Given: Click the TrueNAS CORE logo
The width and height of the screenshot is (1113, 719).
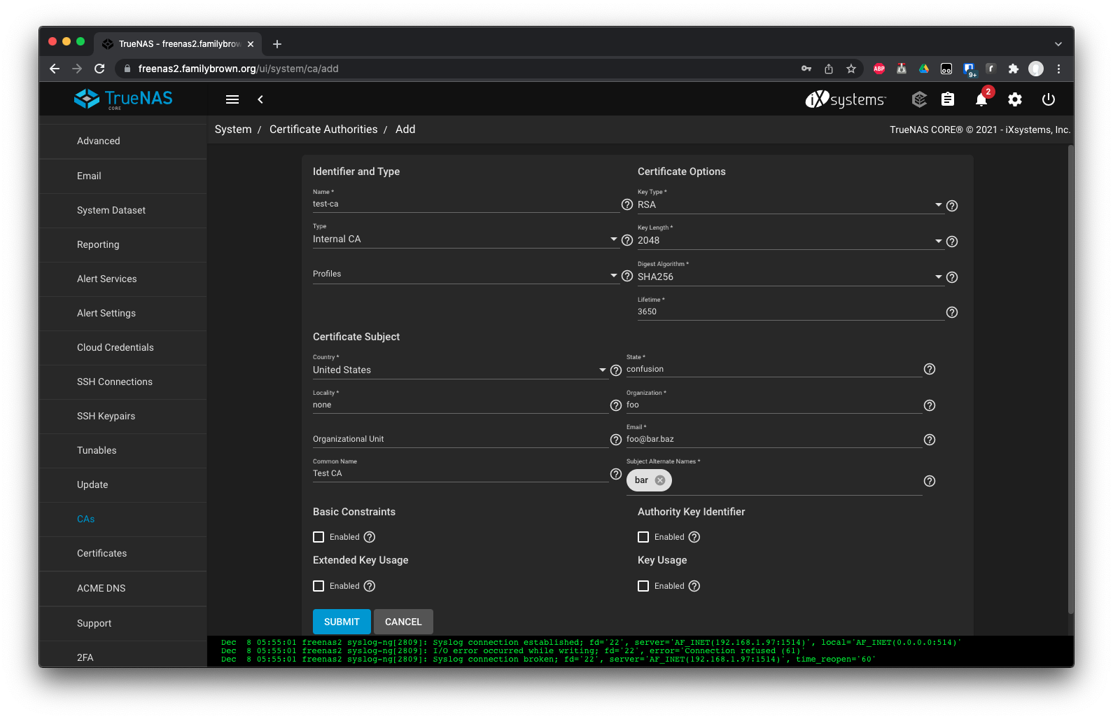Looking at the screenshot, I should pos(124,99).
